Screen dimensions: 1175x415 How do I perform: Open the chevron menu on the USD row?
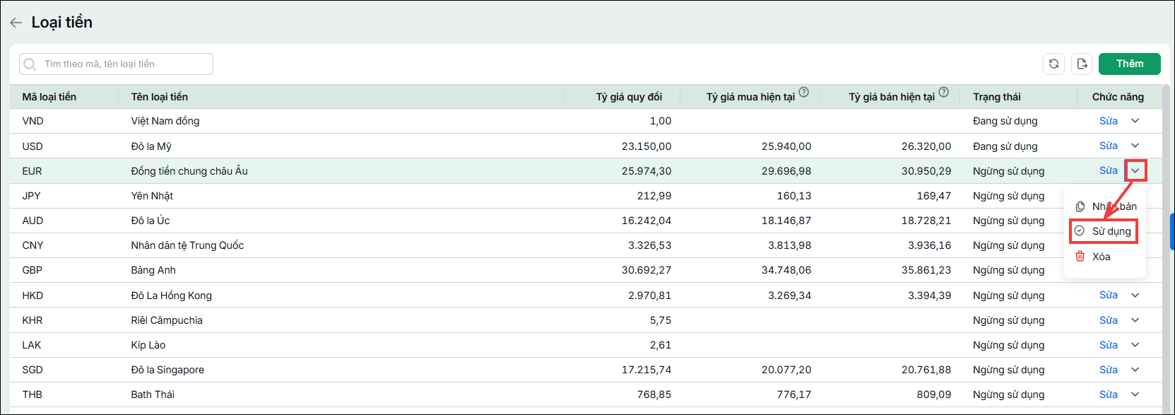tap(1135, 146)
